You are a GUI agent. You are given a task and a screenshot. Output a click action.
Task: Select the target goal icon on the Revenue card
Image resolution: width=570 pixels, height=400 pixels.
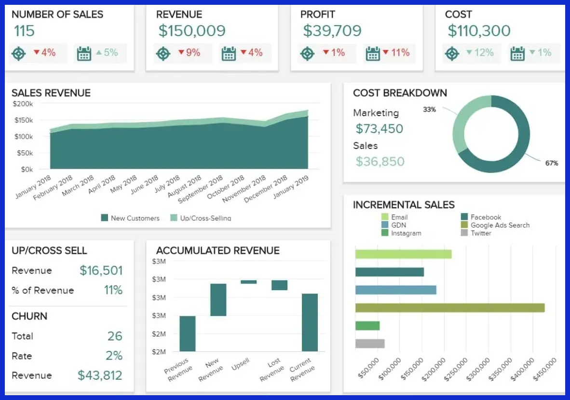tap(163, 53)
